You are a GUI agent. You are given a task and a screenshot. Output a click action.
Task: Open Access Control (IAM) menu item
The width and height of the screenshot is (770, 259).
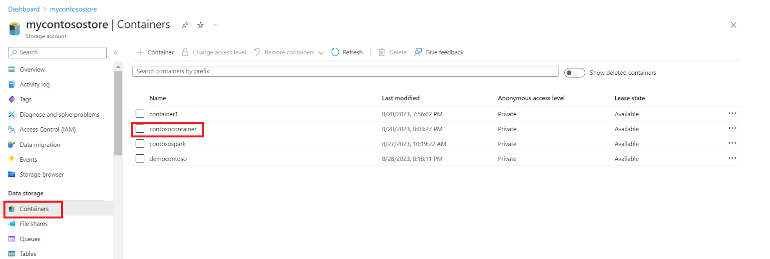(x=48, y=129)
